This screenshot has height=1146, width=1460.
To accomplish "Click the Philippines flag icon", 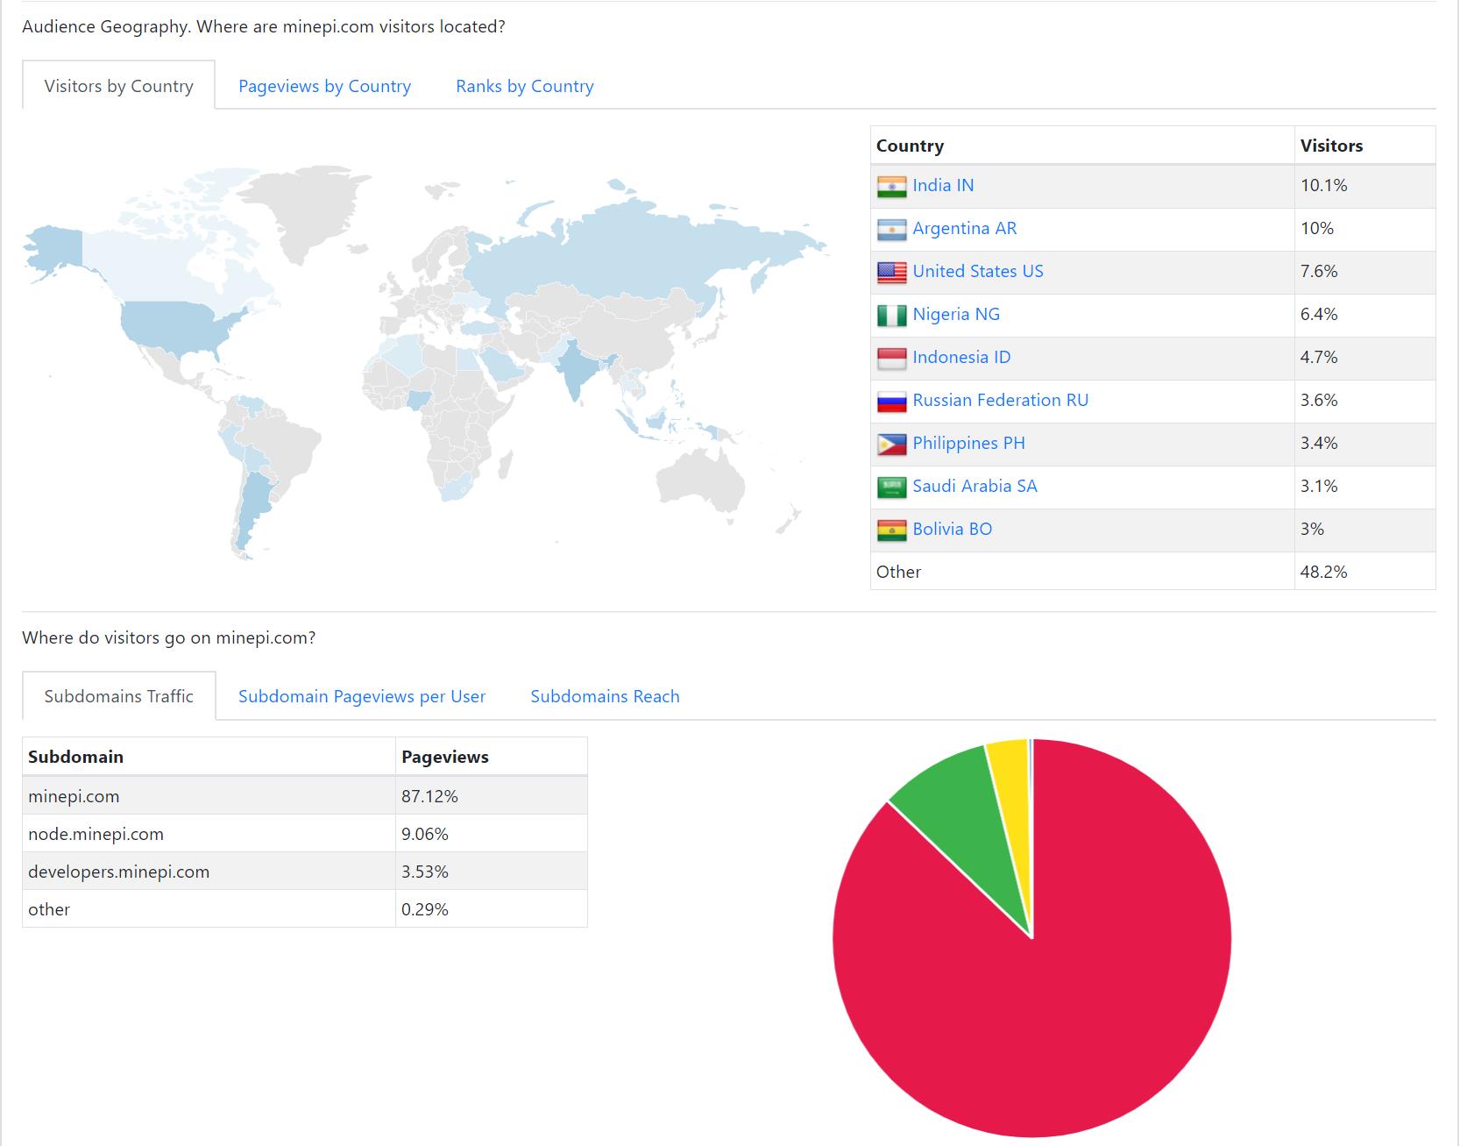I will click(x=891, y=444).
